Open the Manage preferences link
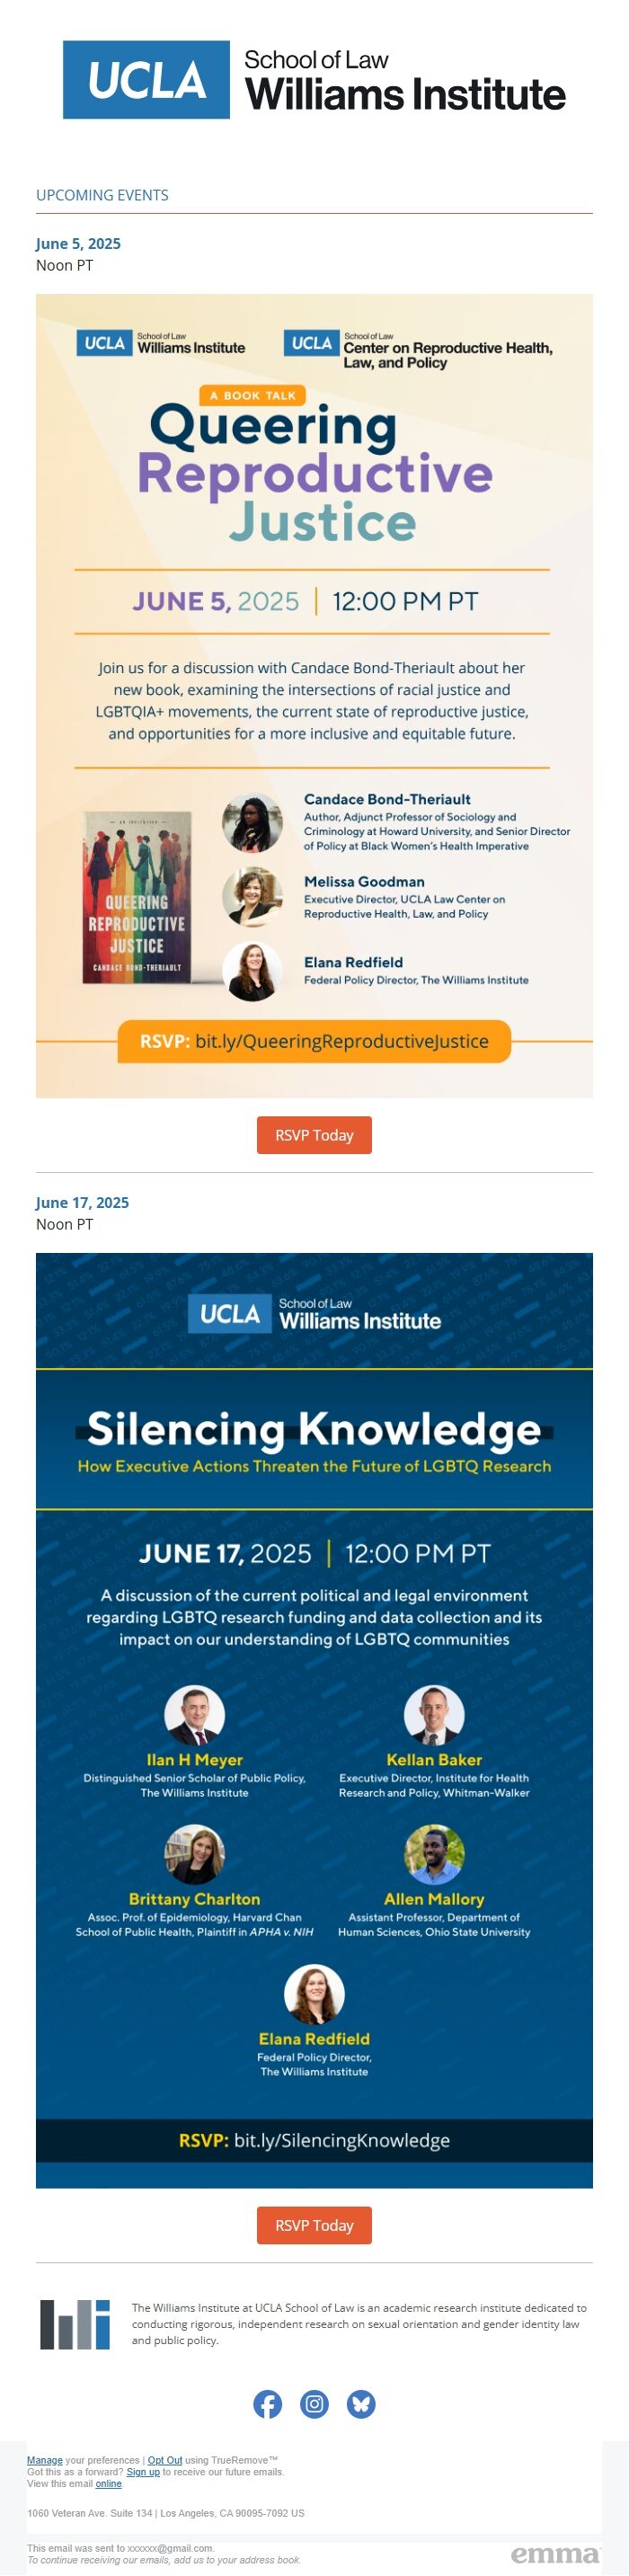629x2576 pixels. (x=44, y=2460)
